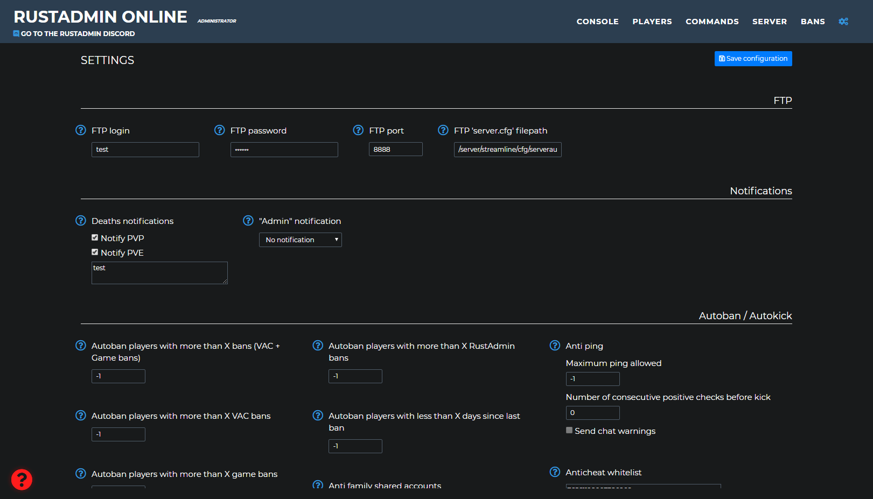873x499 pixels.
Task: Show help for FTP password
Action: tap(220, 130)
